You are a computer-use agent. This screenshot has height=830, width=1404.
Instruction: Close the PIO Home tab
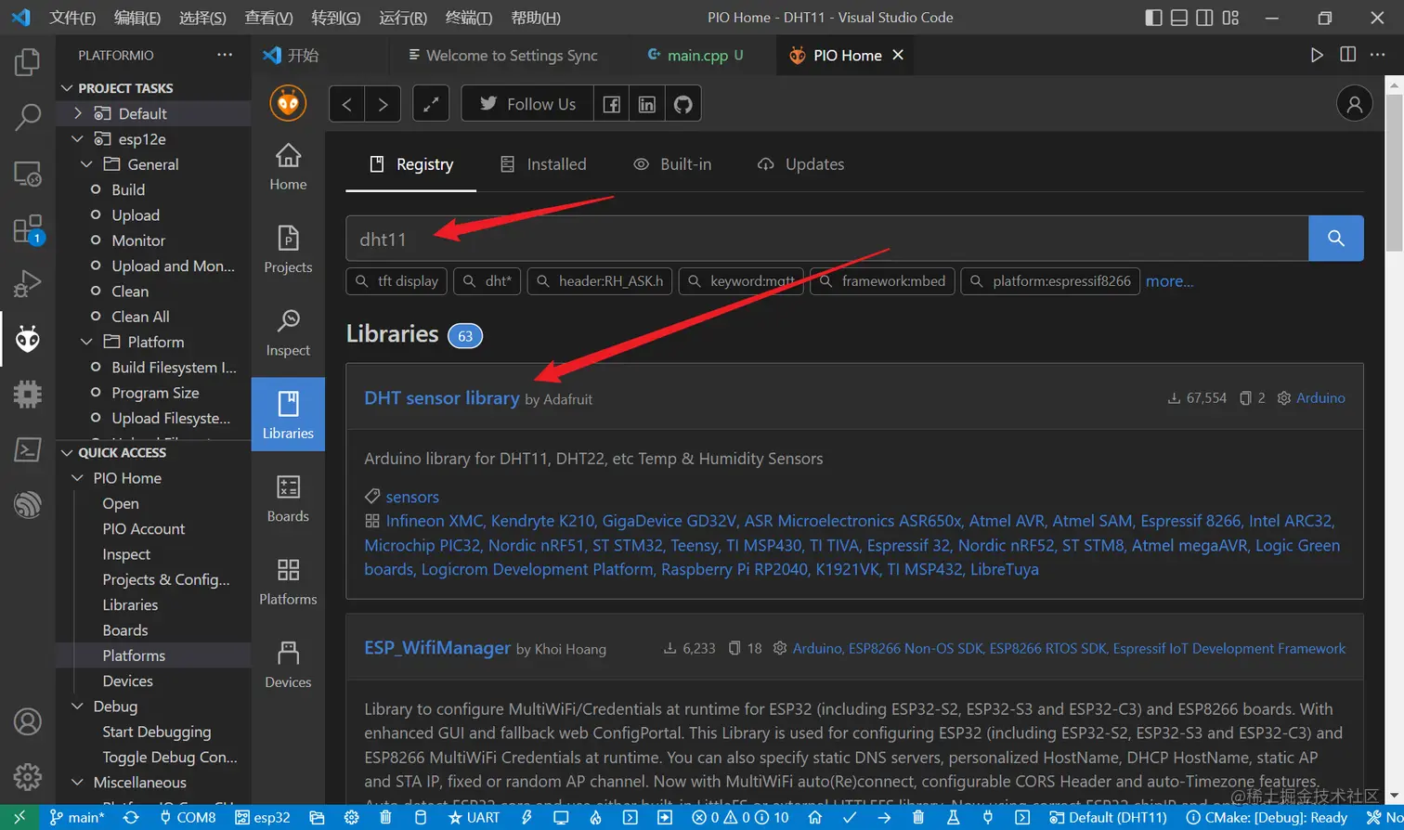coord(898,56)
